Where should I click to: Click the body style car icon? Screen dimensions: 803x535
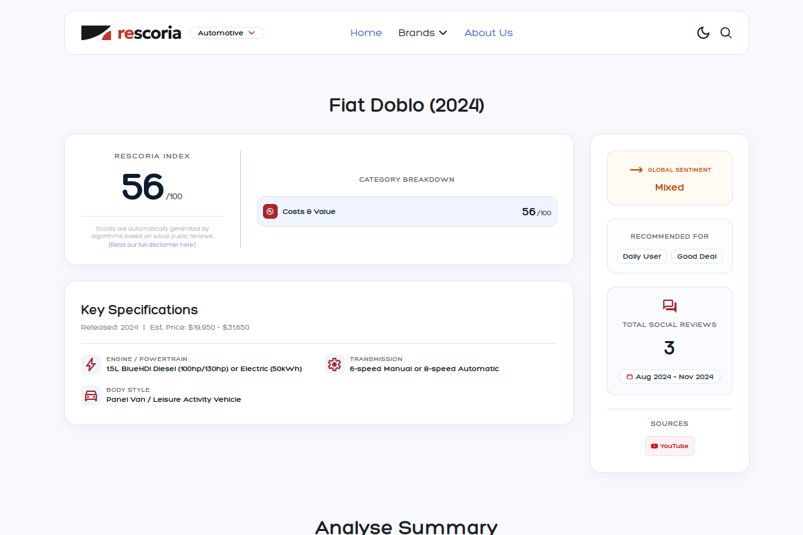coord(91,395)
